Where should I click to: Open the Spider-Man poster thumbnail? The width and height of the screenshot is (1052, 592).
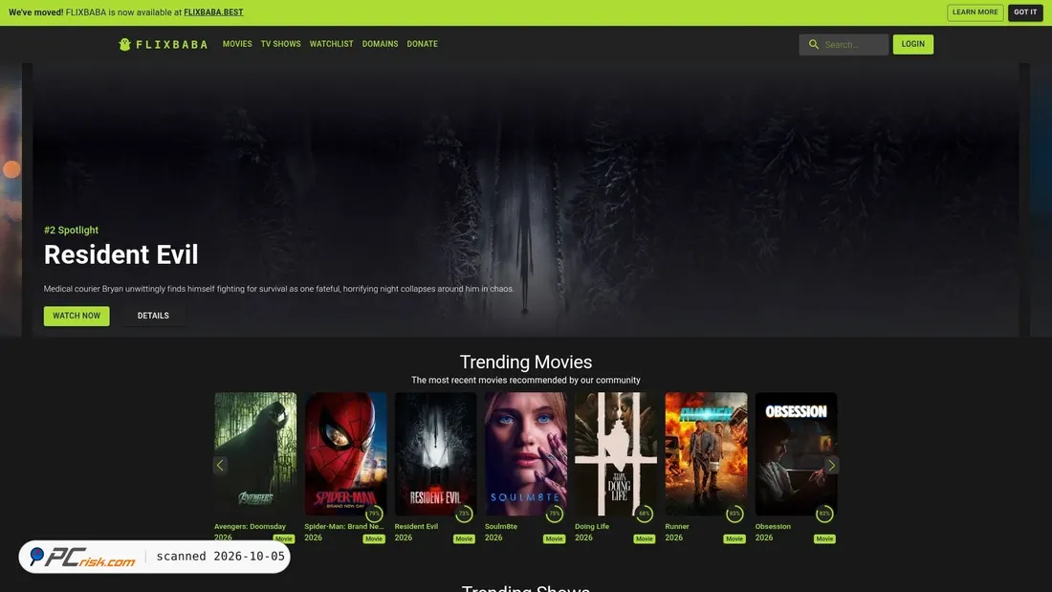point(345,453)
